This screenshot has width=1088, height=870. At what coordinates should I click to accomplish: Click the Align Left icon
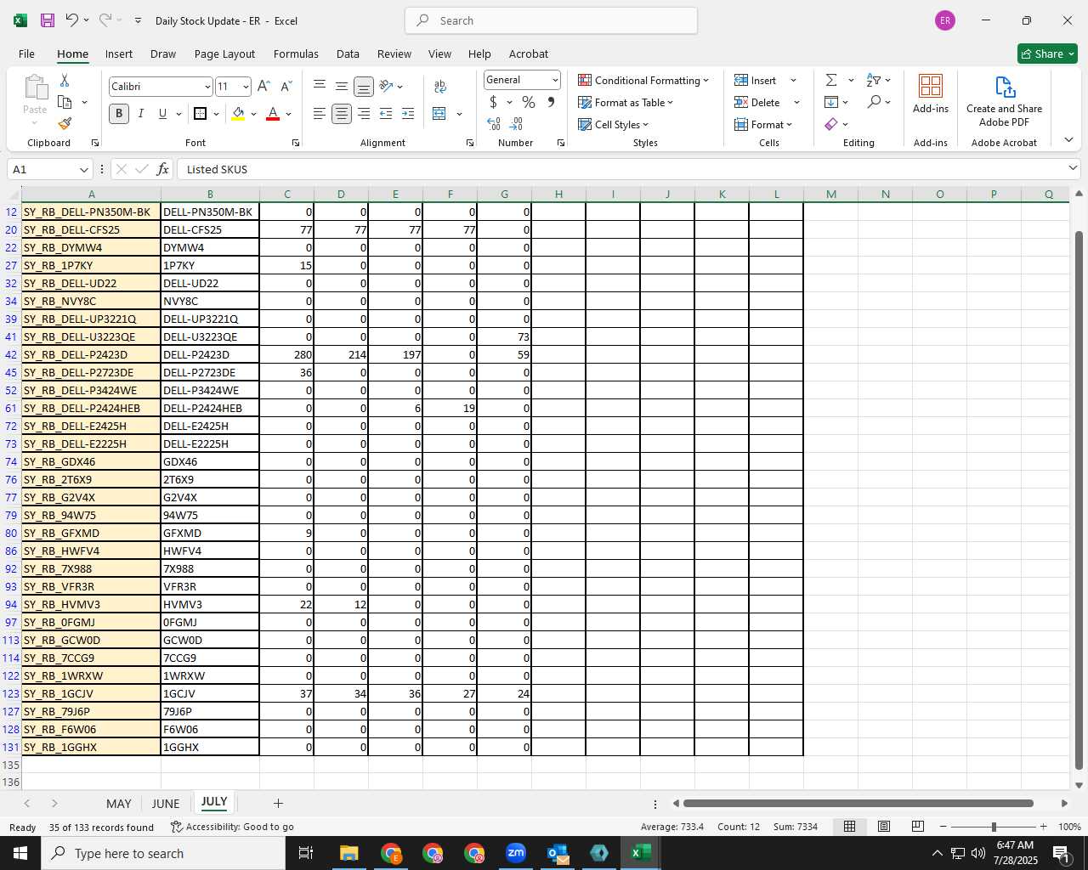click(x=320, y=113)
